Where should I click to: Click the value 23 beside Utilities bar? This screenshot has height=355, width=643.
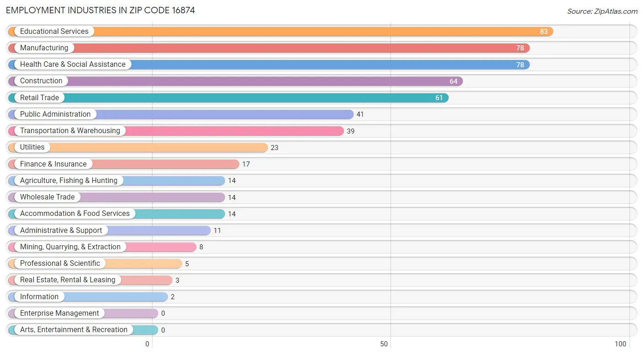tap(274, 148)
